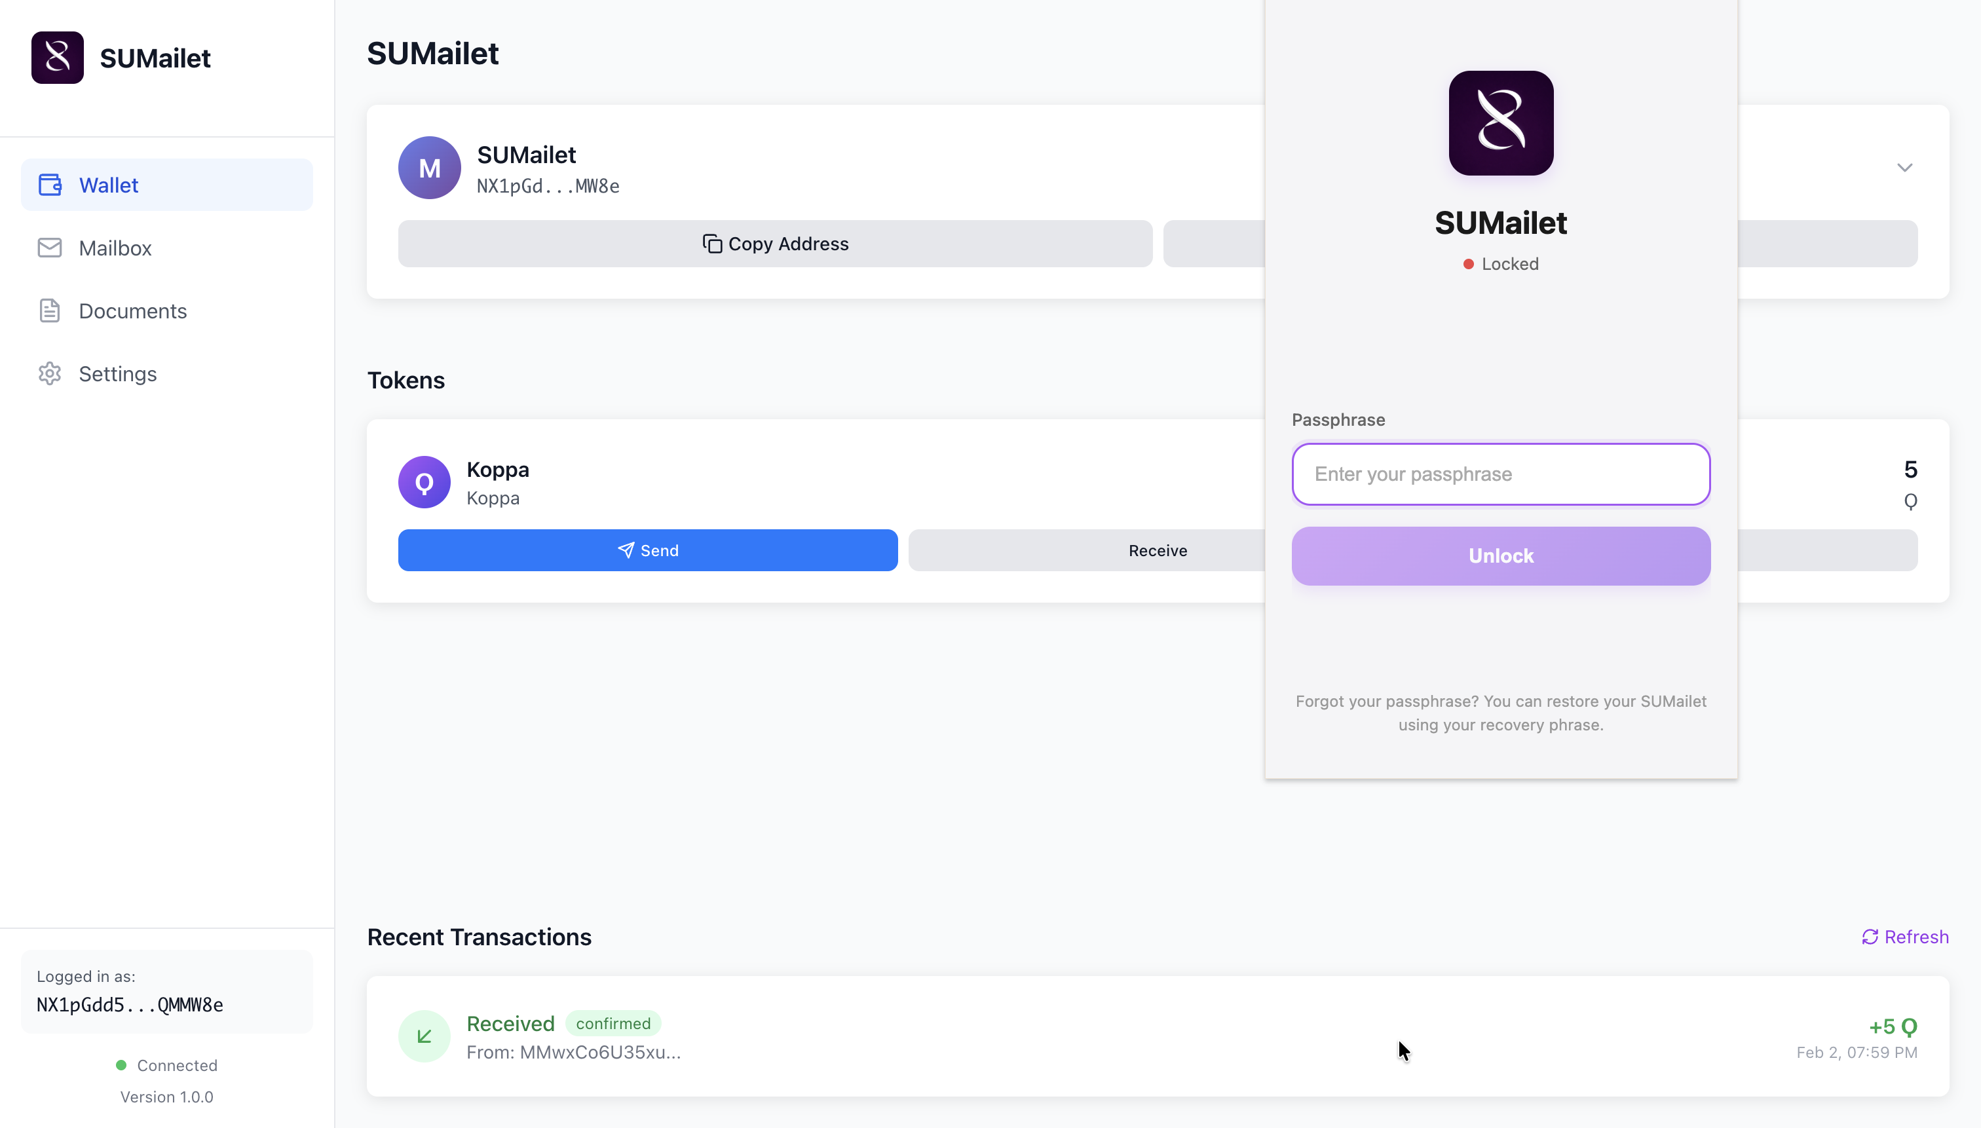Click the M avatar on the SUMailet wallet card
The width and height of the screenshot is (1981, 1128).
[428, 167]
